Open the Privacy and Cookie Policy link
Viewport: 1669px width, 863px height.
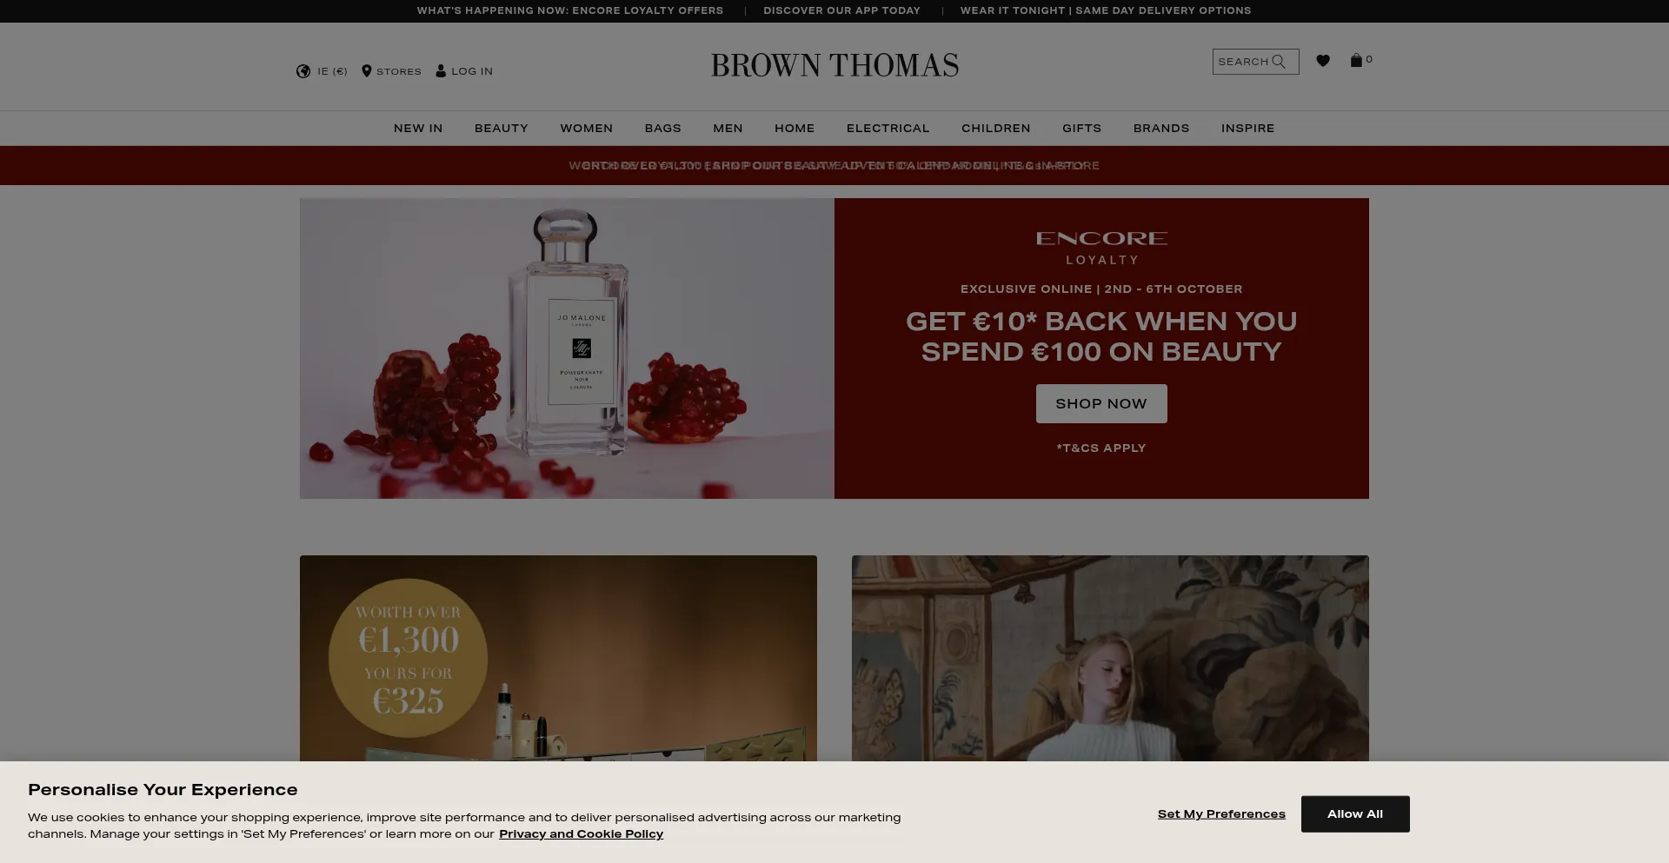click(581, 834)
